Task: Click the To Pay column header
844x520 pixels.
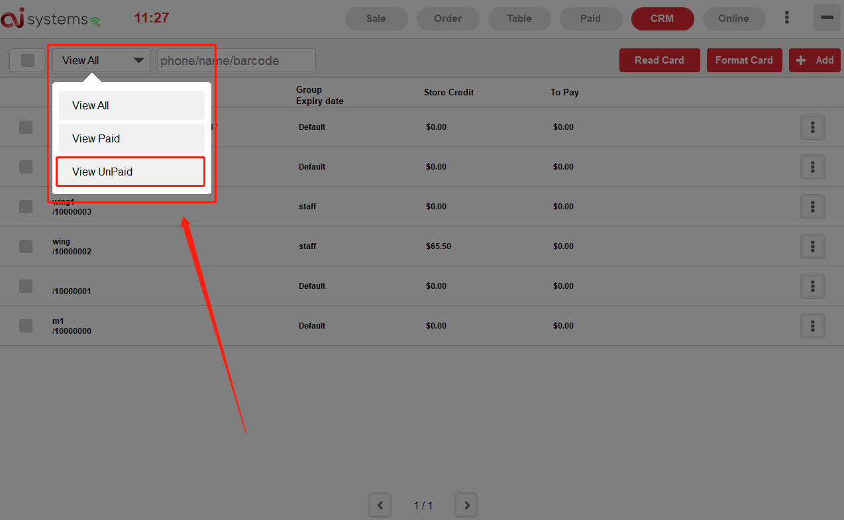Action: tap(564, 92)
